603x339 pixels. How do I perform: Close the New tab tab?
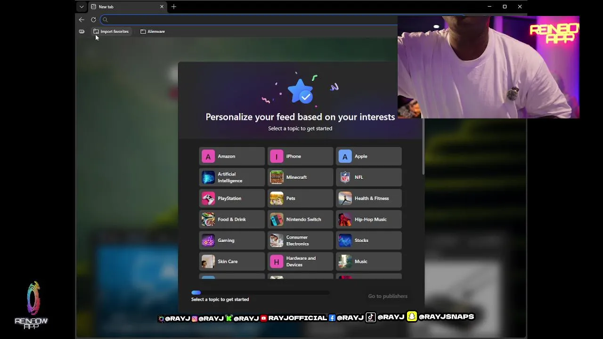click(x=162, y=7)
